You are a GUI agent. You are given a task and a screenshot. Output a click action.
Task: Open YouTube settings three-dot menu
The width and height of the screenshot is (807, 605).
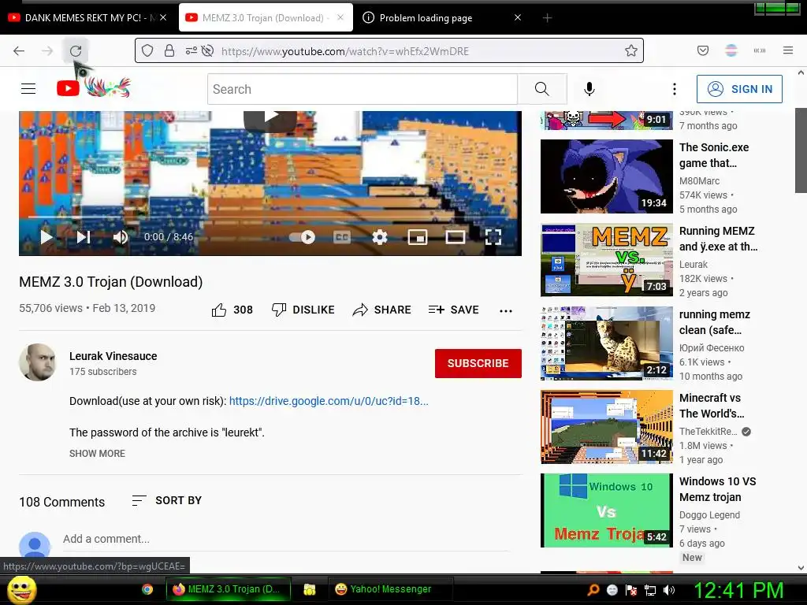point(675,89)
